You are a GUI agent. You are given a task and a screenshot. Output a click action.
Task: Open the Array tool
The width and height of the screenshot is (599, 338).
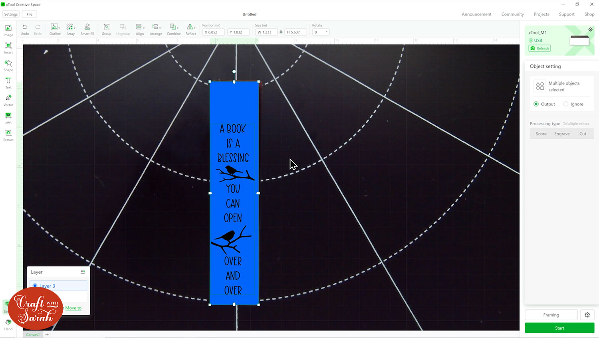(x=70, y=29)
